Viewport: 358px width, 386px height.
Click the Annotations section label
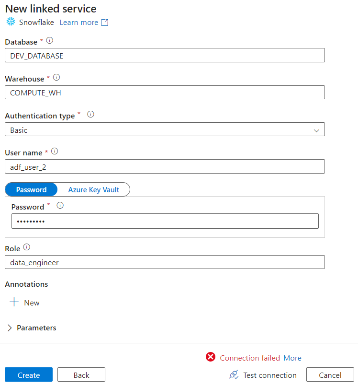coord(26,284)
